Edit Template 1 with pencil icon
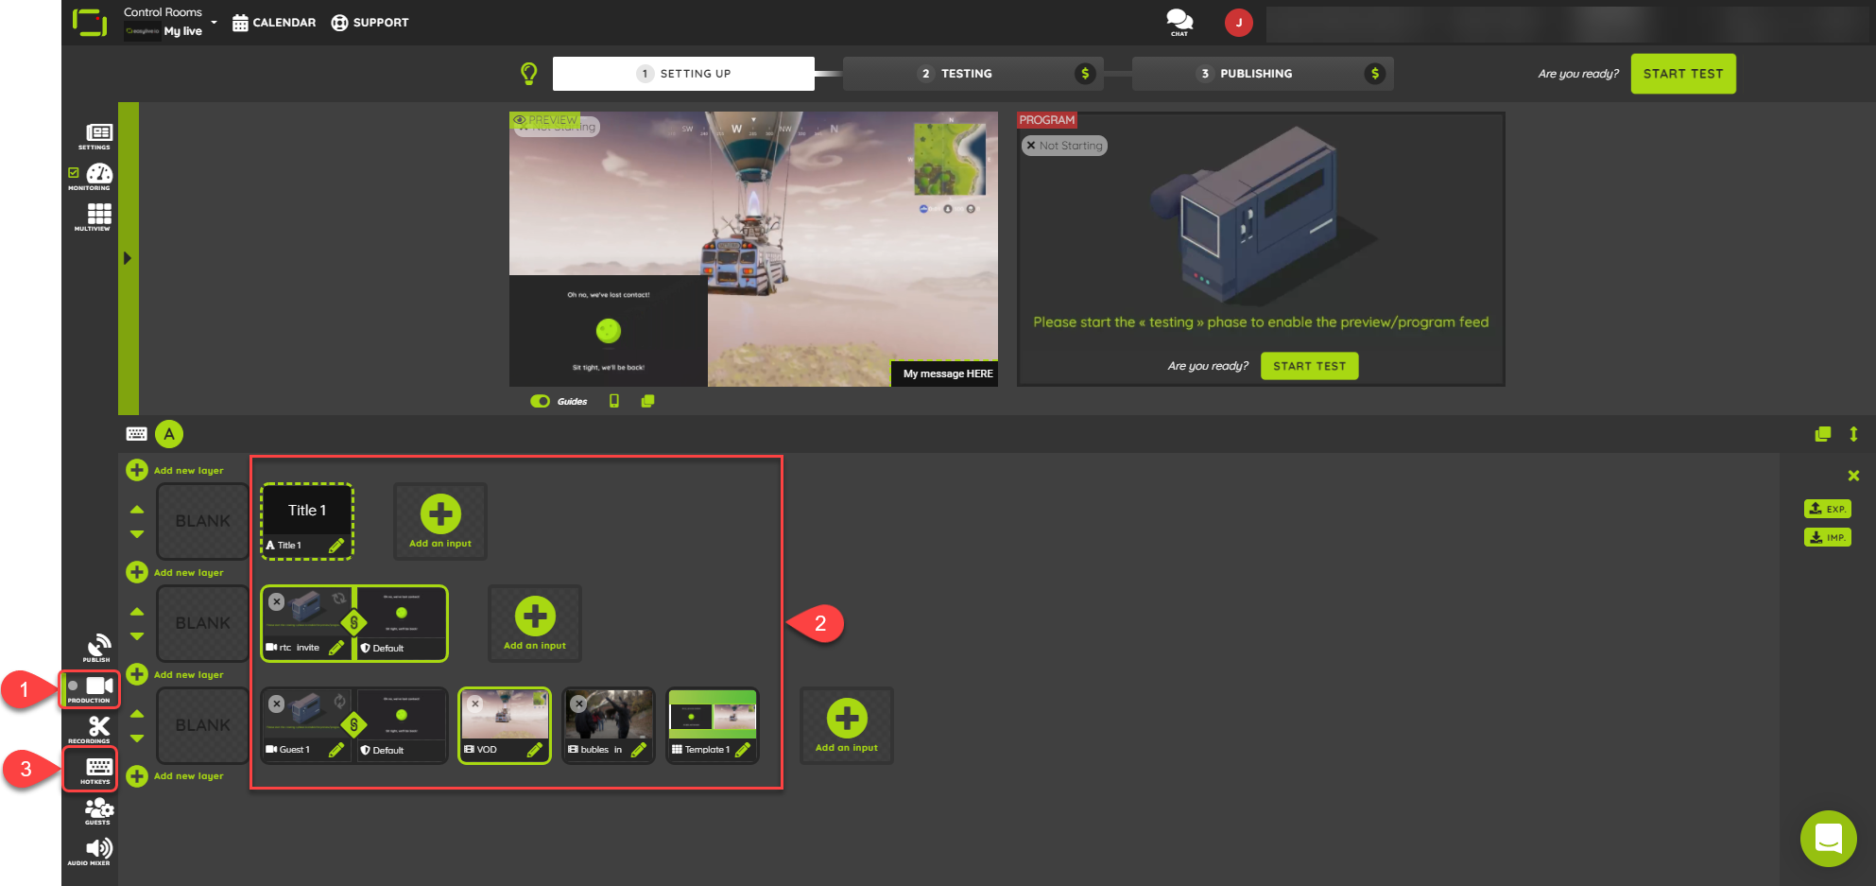Viewport: 1876px width, 886px height. coord(743,750)
